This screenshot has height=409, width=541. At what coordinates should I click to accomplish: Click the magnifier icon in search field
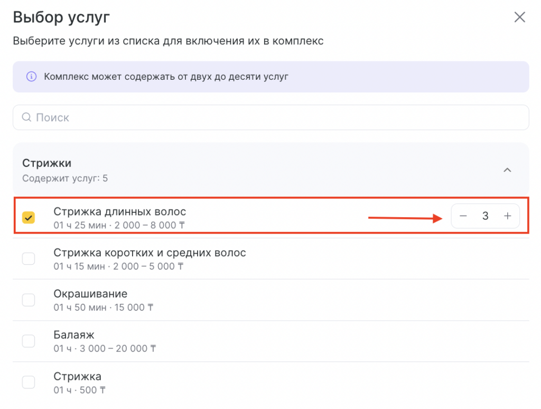(26, 117)
